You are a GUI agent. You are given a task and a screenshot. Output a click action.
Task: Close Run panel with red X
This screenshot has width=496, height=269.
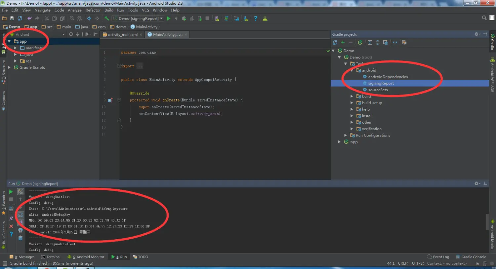click(x=11, y=226)
